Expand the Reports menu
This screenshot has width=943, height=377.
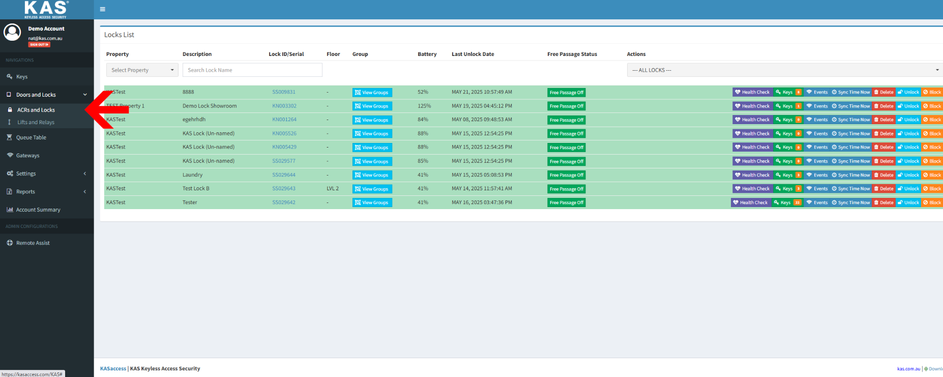point(47,192)
